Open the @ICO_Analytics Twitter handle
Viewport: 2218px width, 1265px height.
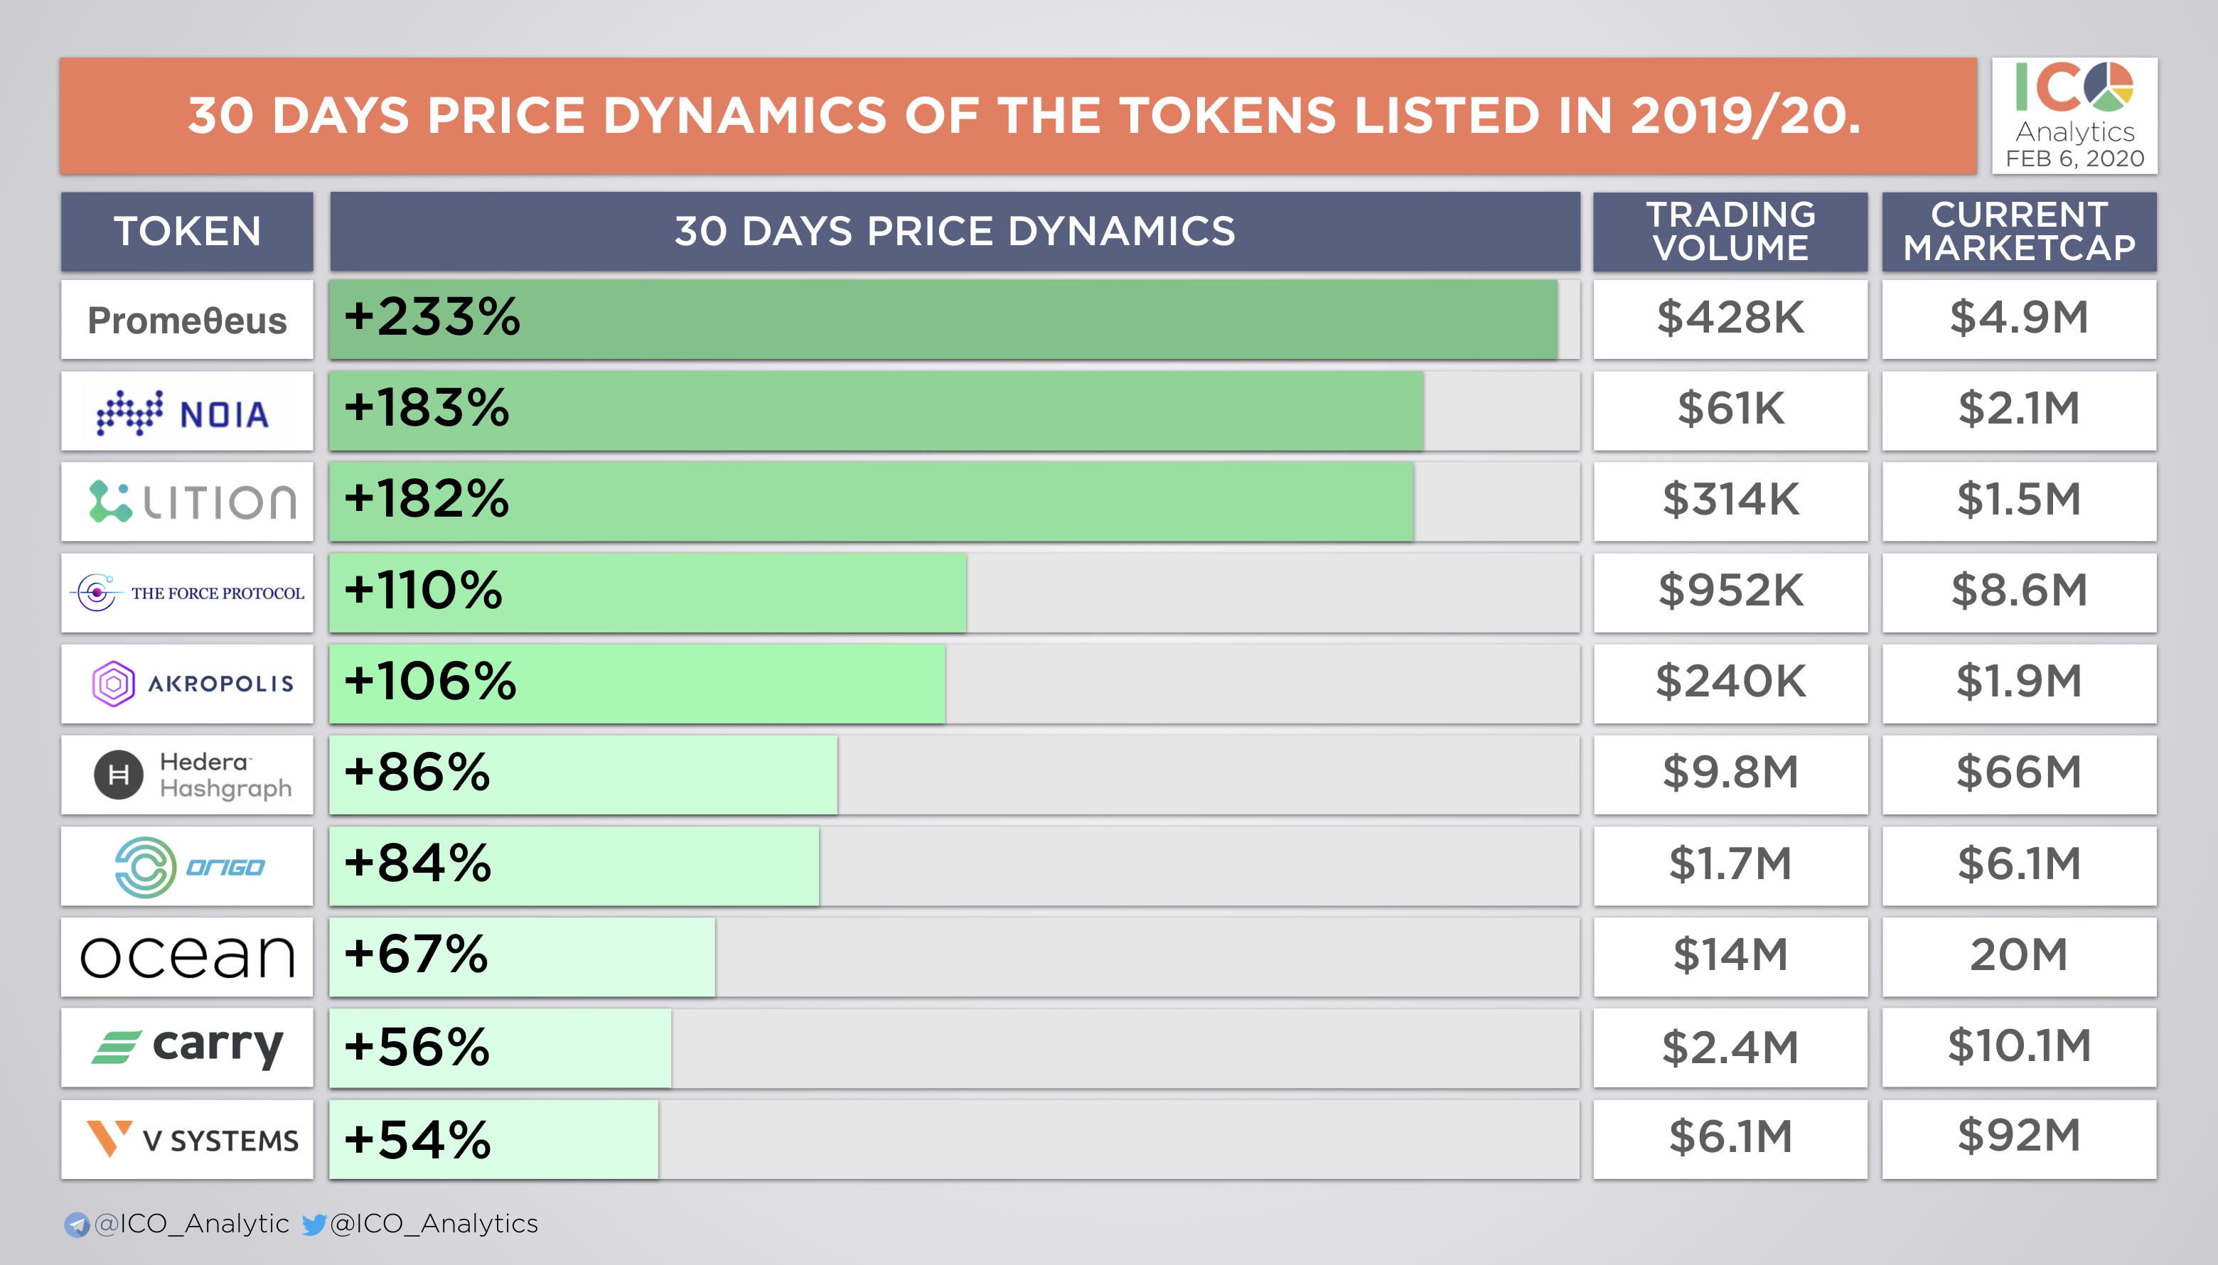click(434, 1223)
